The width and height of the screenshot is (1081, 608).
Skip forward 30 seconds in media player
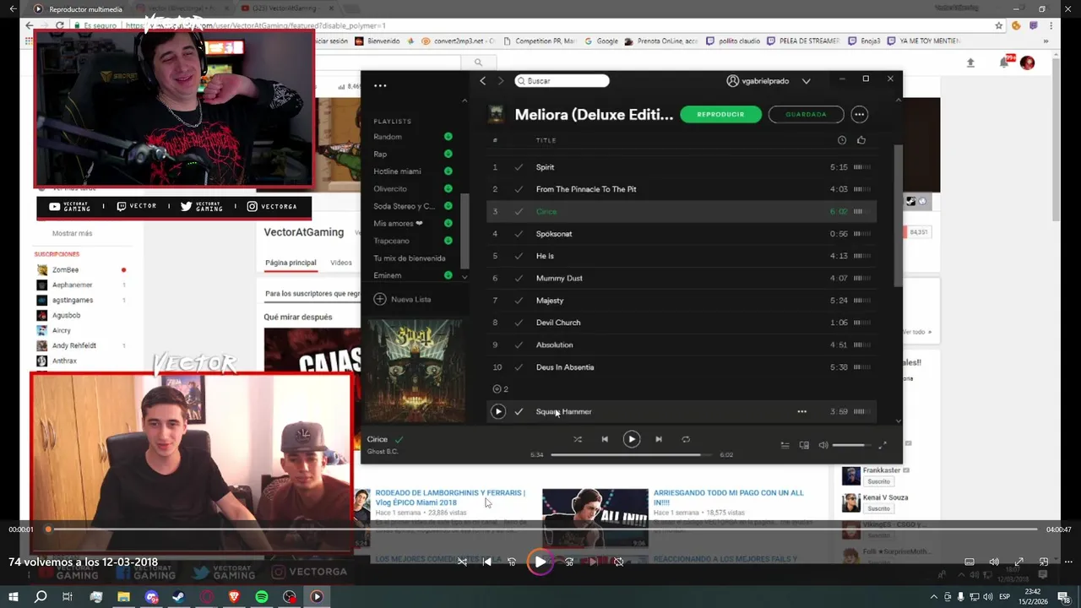point(568,562)
